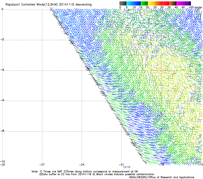The height and width of the screenshot is (179, 203).
Task: Click the black X marker at swath top edge
Action: coord(51,9)
